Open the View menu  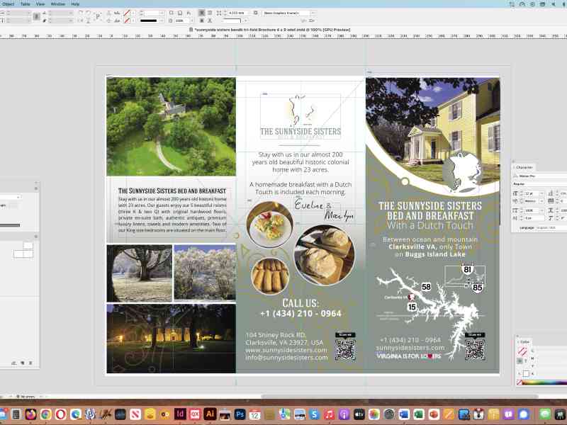coord(40,4)
